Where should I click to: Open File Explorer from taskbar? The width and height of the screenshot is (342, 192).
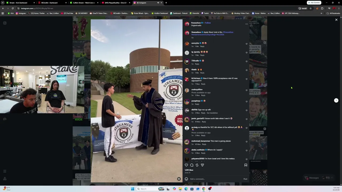tap(180, 189)
